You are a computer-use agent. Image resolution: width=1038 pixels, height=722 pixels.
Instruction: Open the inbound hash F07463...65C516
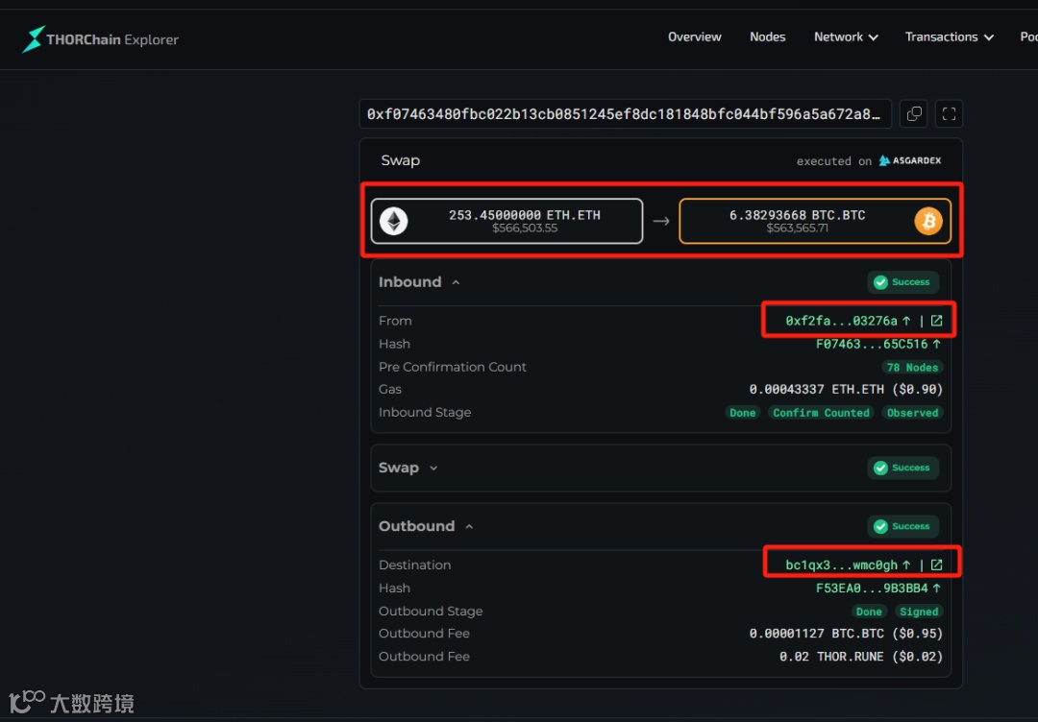tap(878, 344)
